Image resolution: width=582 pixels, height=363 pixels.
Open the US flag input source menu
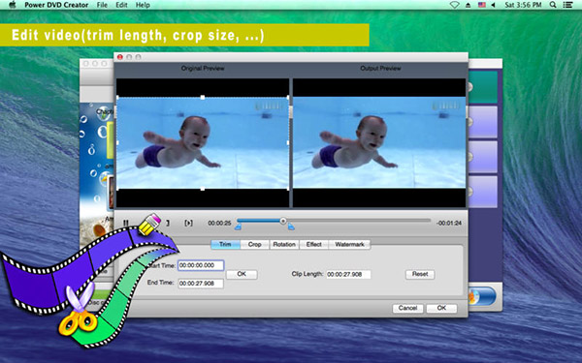pyautogui.click(x=482, y=5)
